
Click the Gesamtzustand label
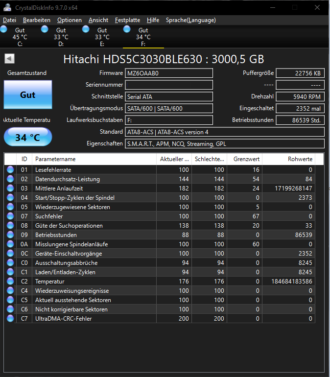[x=27, y=73]
